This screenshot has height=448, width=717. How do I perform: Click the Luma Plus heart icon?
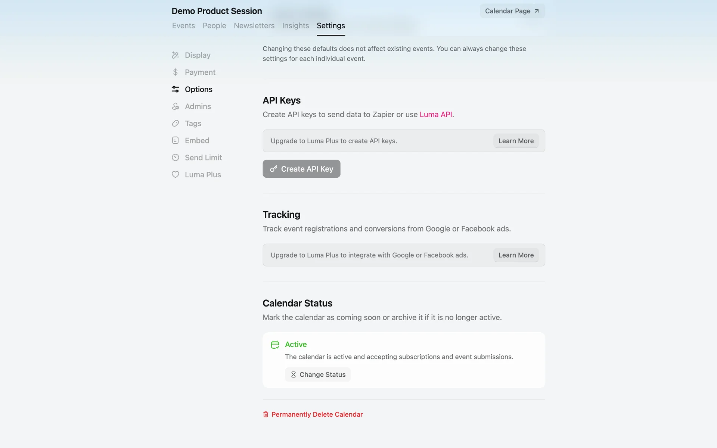click(x=175, y=175)
